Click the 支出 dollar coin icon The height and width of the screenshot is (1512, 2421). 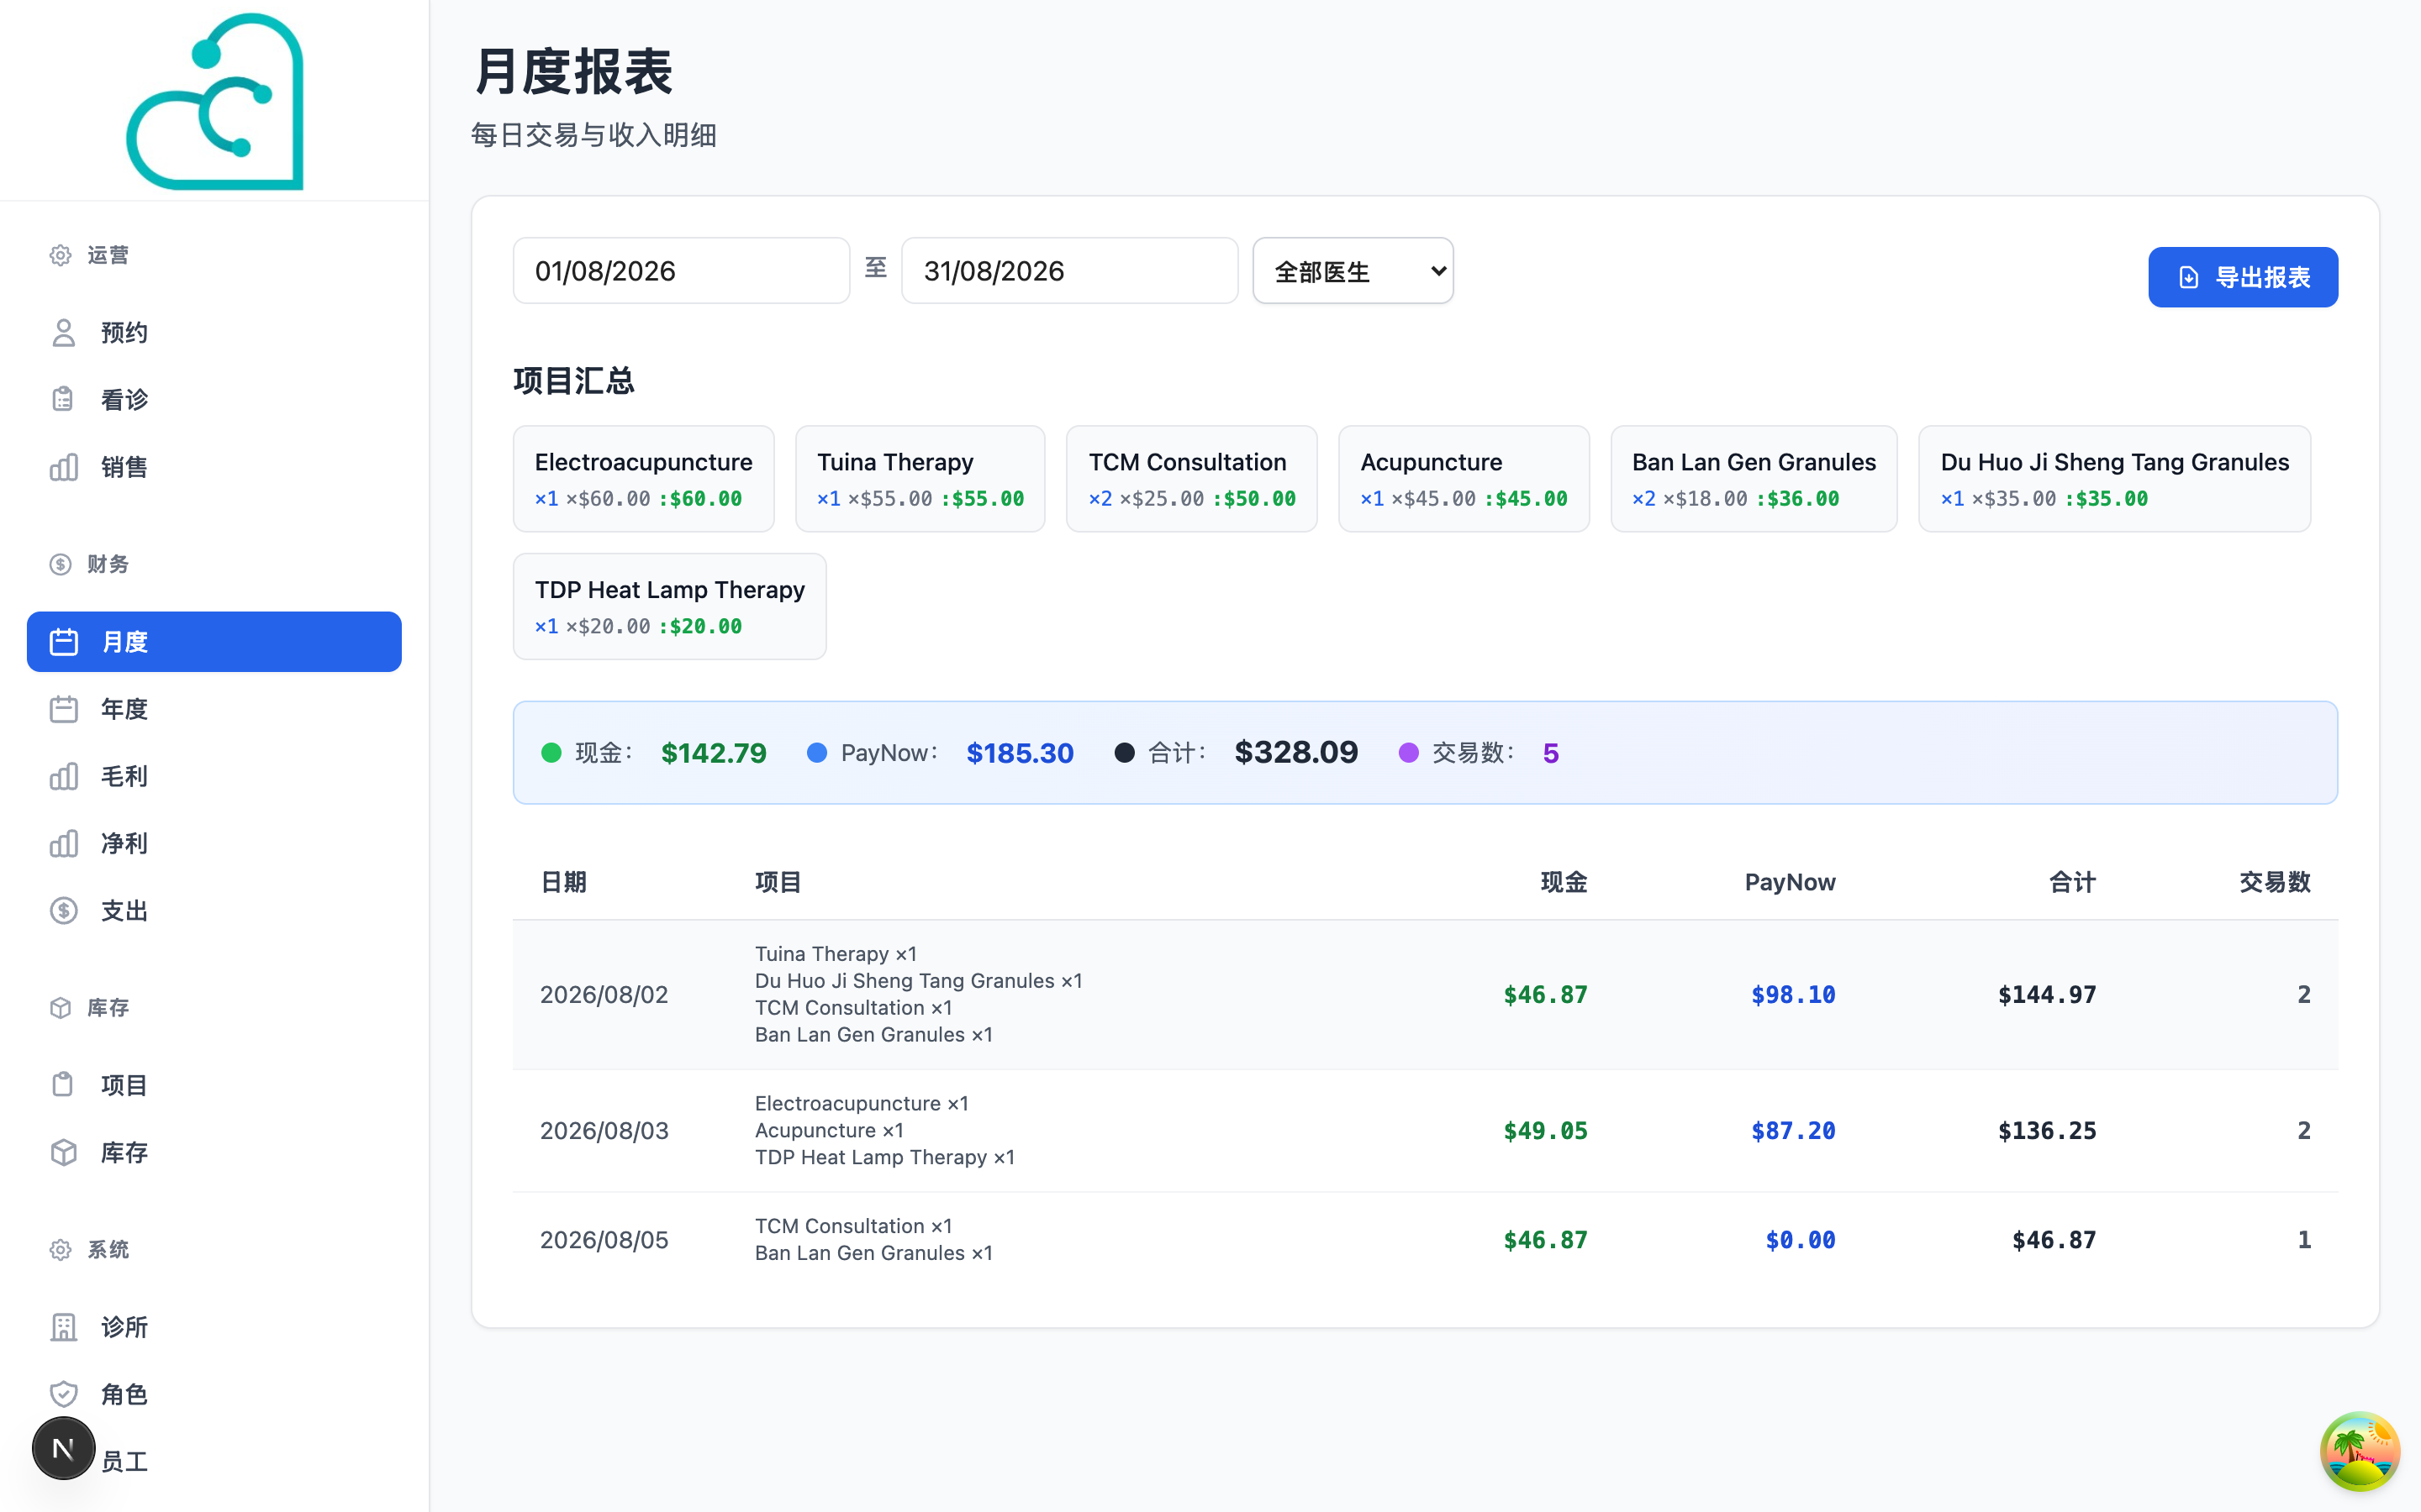click(x=64, y=910)
